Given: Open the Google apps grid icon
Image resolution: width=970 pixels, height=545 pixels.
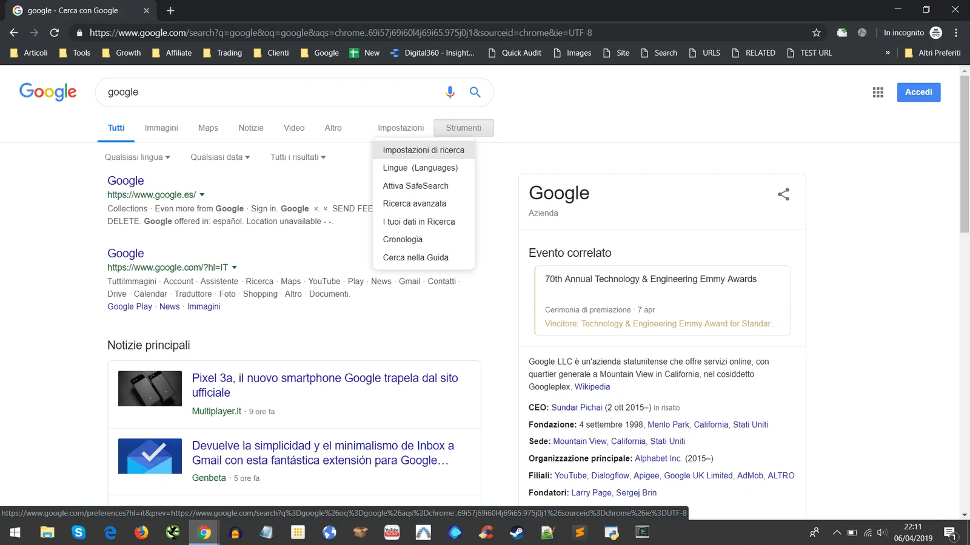Looking at the screenshot, I should pos(878,92).
